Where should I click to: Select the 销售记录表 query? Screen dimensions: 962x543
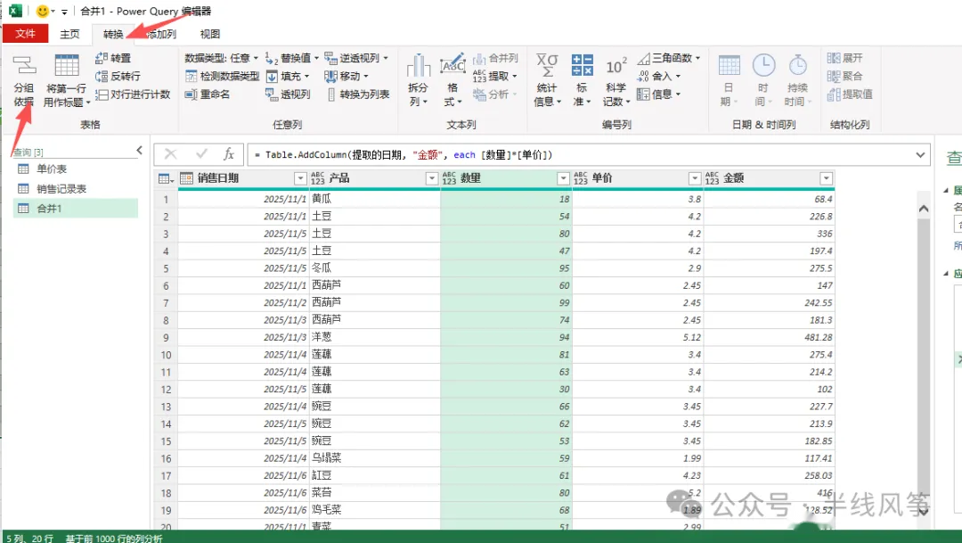point(76,188)
